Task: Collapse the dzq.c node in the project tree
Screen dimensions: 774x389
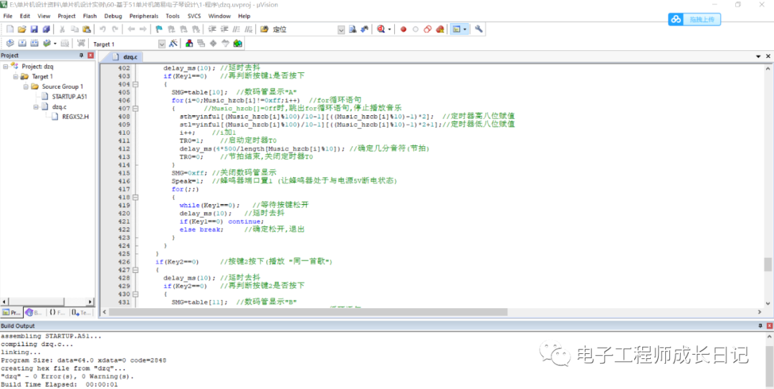Action: (x=35, y=107)
